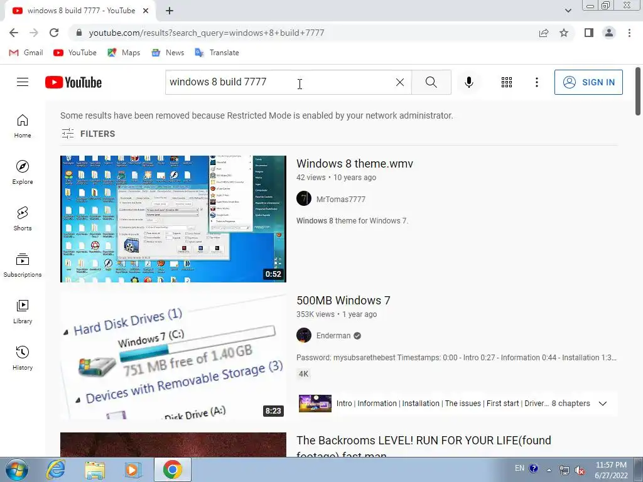Open the 500MB Windows 7 title
This screenshot has height=482, width=643.
(x=343, y=301)
